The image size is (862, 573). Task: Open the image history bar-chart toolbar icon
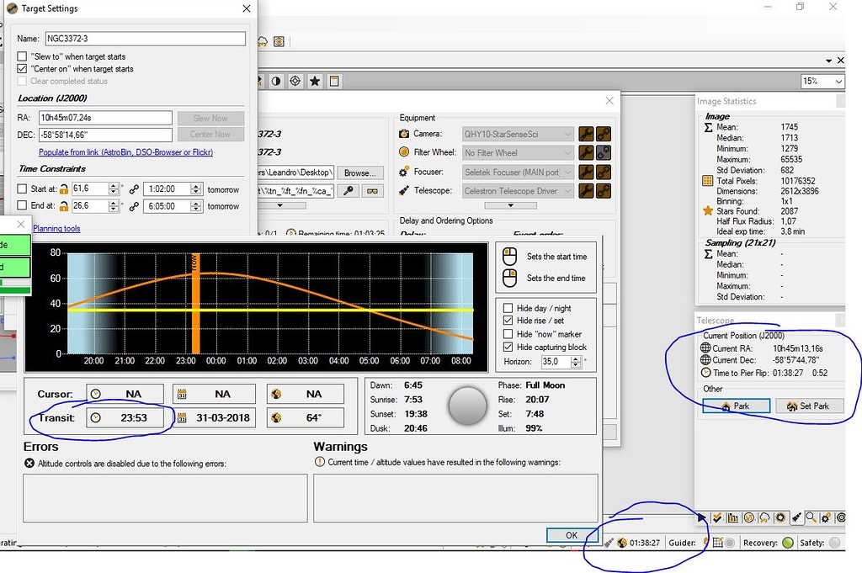click(732, 517)
